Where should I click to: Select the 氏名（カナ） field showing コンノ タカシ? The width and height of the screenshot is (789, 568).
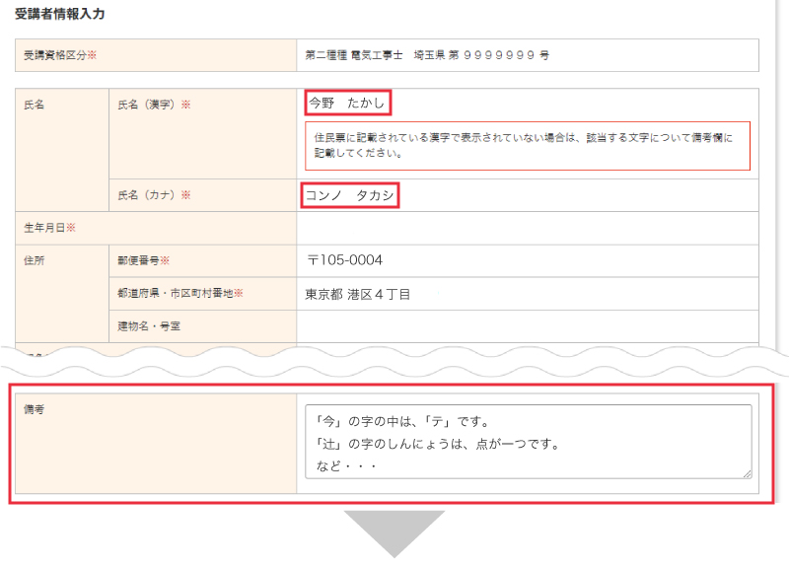click(x=349, y=195)
